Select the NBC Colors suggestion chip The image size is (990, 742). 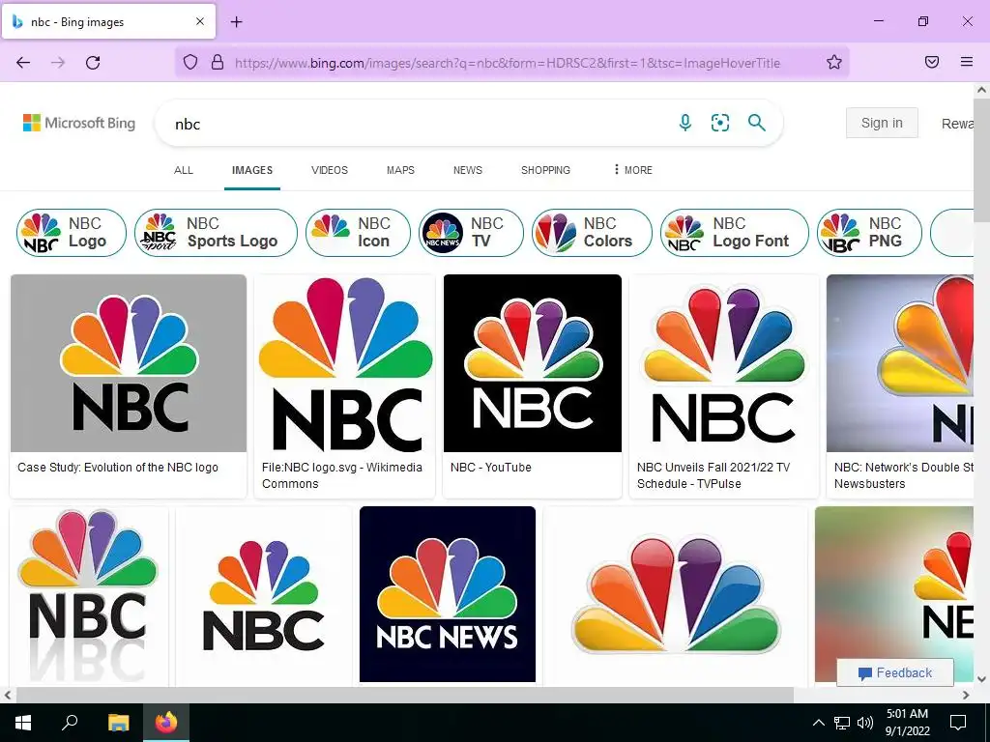point(592,233)
